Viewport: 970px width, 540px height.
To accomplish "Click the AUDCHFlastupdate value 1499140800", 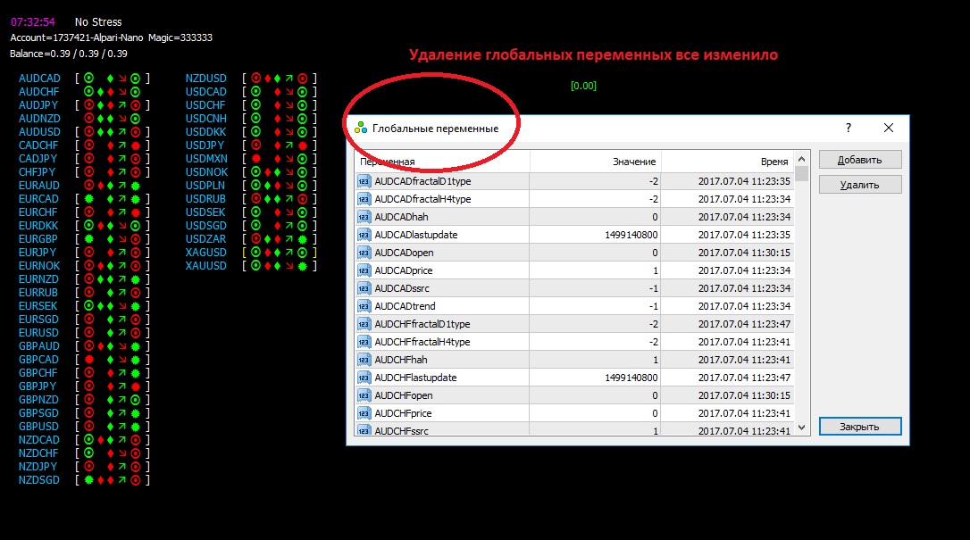I will (631, 378).
